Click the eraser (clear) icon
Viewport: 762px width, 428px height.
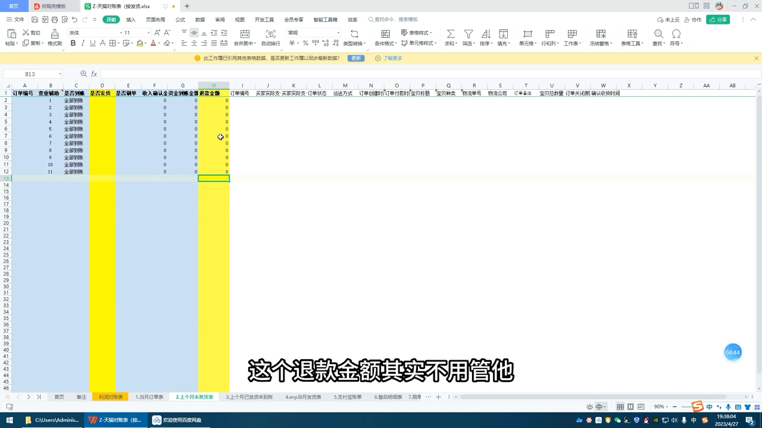(167, 43)
